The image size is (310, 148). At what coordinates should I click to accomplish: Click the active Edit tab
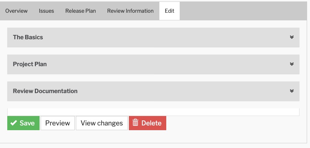(170, 11)
